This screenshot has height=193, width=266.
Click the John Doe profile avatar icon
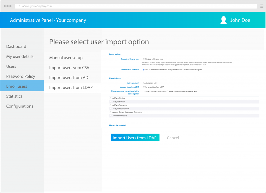tap(223, 20)
